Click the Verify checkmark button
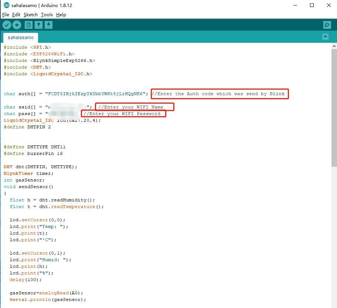Image resolution: width=337 pixels, height=308 pixels. [x=7, y=25]
